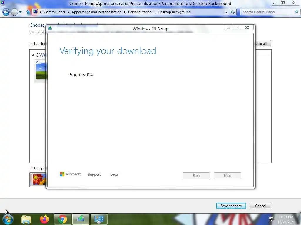Open the Legal link in Setup
301x225 pixels.
(x=114, y=175)
